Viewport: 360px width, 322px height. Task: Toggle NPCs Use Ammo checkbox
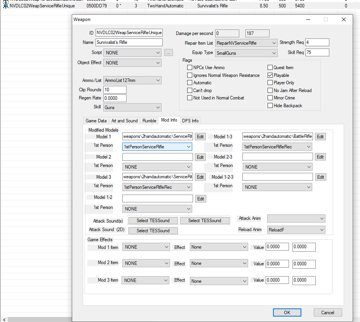pyautogui.click(x=190, y=68)
